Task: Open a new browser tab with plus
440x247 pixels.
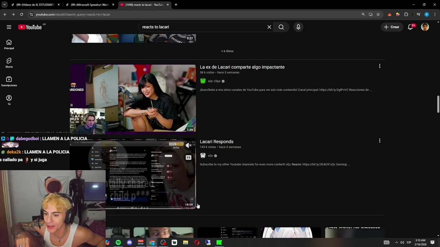Action: tap(176, 5)
